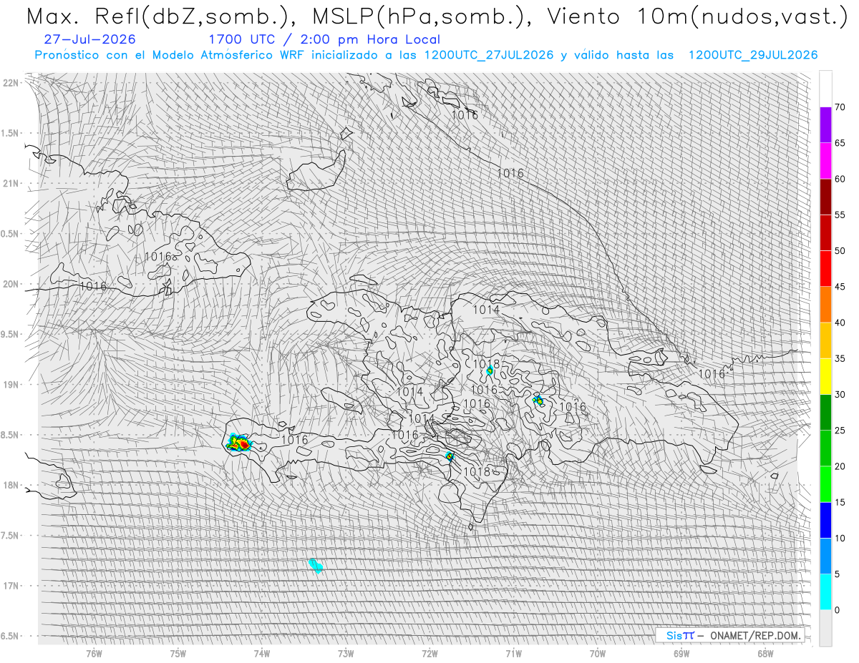Click the dark red 55–60 dBZ segment
859x663 pixels.
point(825,197)
